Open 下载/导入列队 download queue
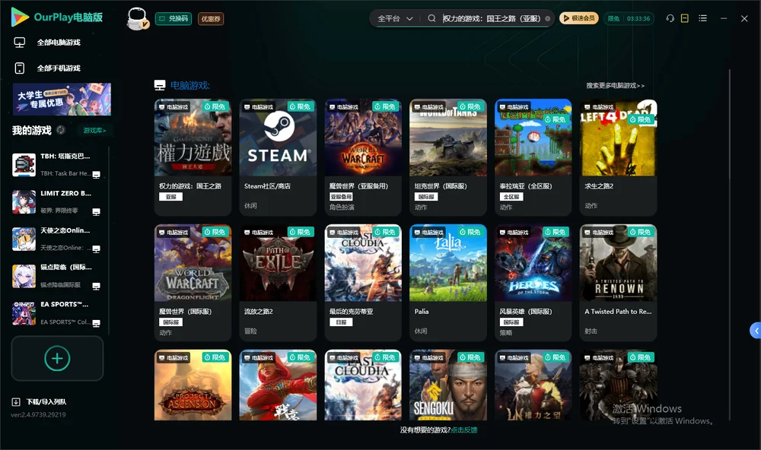Screen dimensions: 761x450 tap(40, 401)
